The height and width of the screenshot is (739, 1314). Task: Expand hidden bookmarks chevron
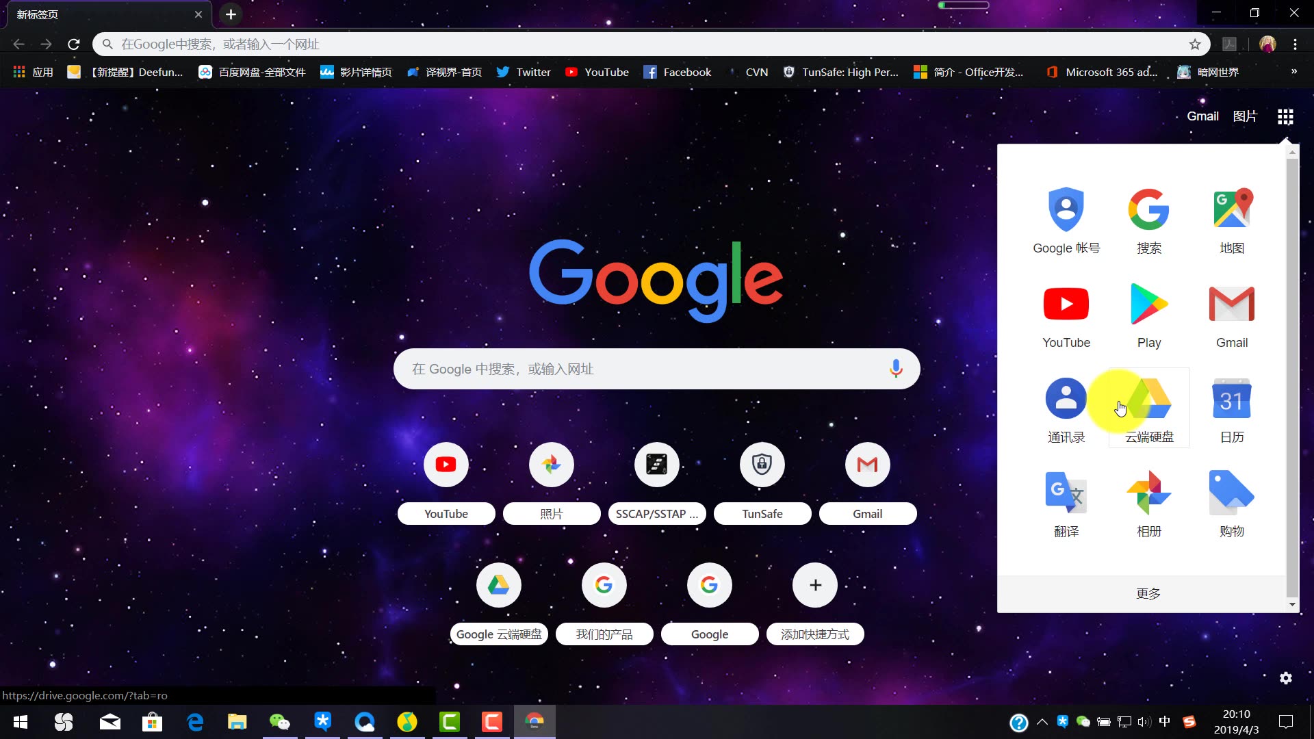click(x=1293, y=72)
